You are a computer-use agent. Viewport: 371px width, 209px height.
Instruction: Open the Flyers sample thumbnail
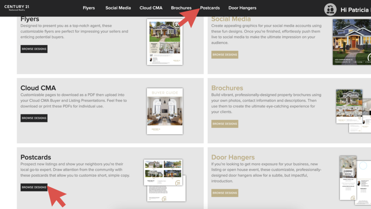165,42
